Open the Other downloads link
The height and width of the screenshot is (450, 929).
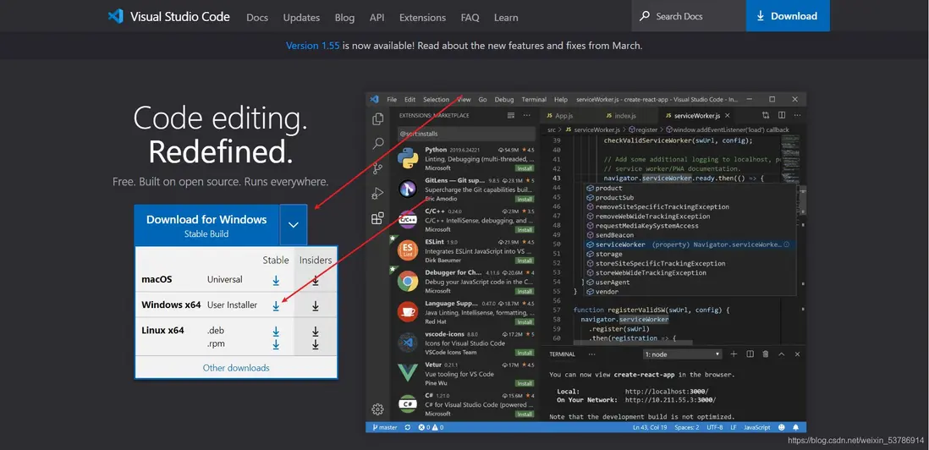[x=236, y=368]
